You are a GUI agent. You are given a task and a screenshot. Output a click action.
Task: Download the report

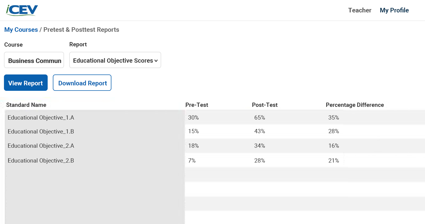[82, 82]
